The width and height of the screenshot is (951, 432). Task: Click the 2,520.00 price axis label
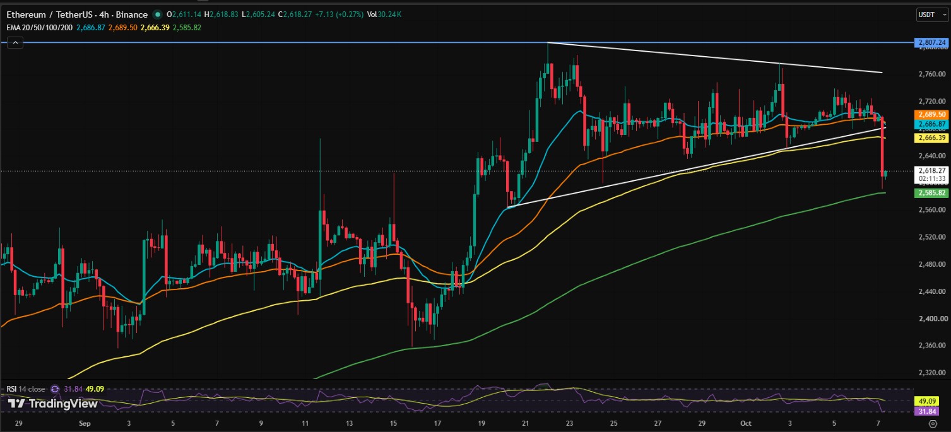[x=932, y=237]
